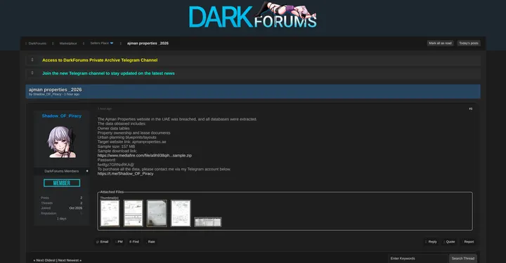The image size is (506, 263).
Task: Open the mediafire sample download link
Action: [145, 156]
